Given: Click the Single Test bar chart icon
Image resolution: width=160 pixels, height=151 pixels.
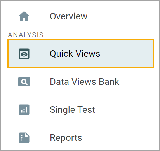Looking at the screenshot, I should coord(24,110).
